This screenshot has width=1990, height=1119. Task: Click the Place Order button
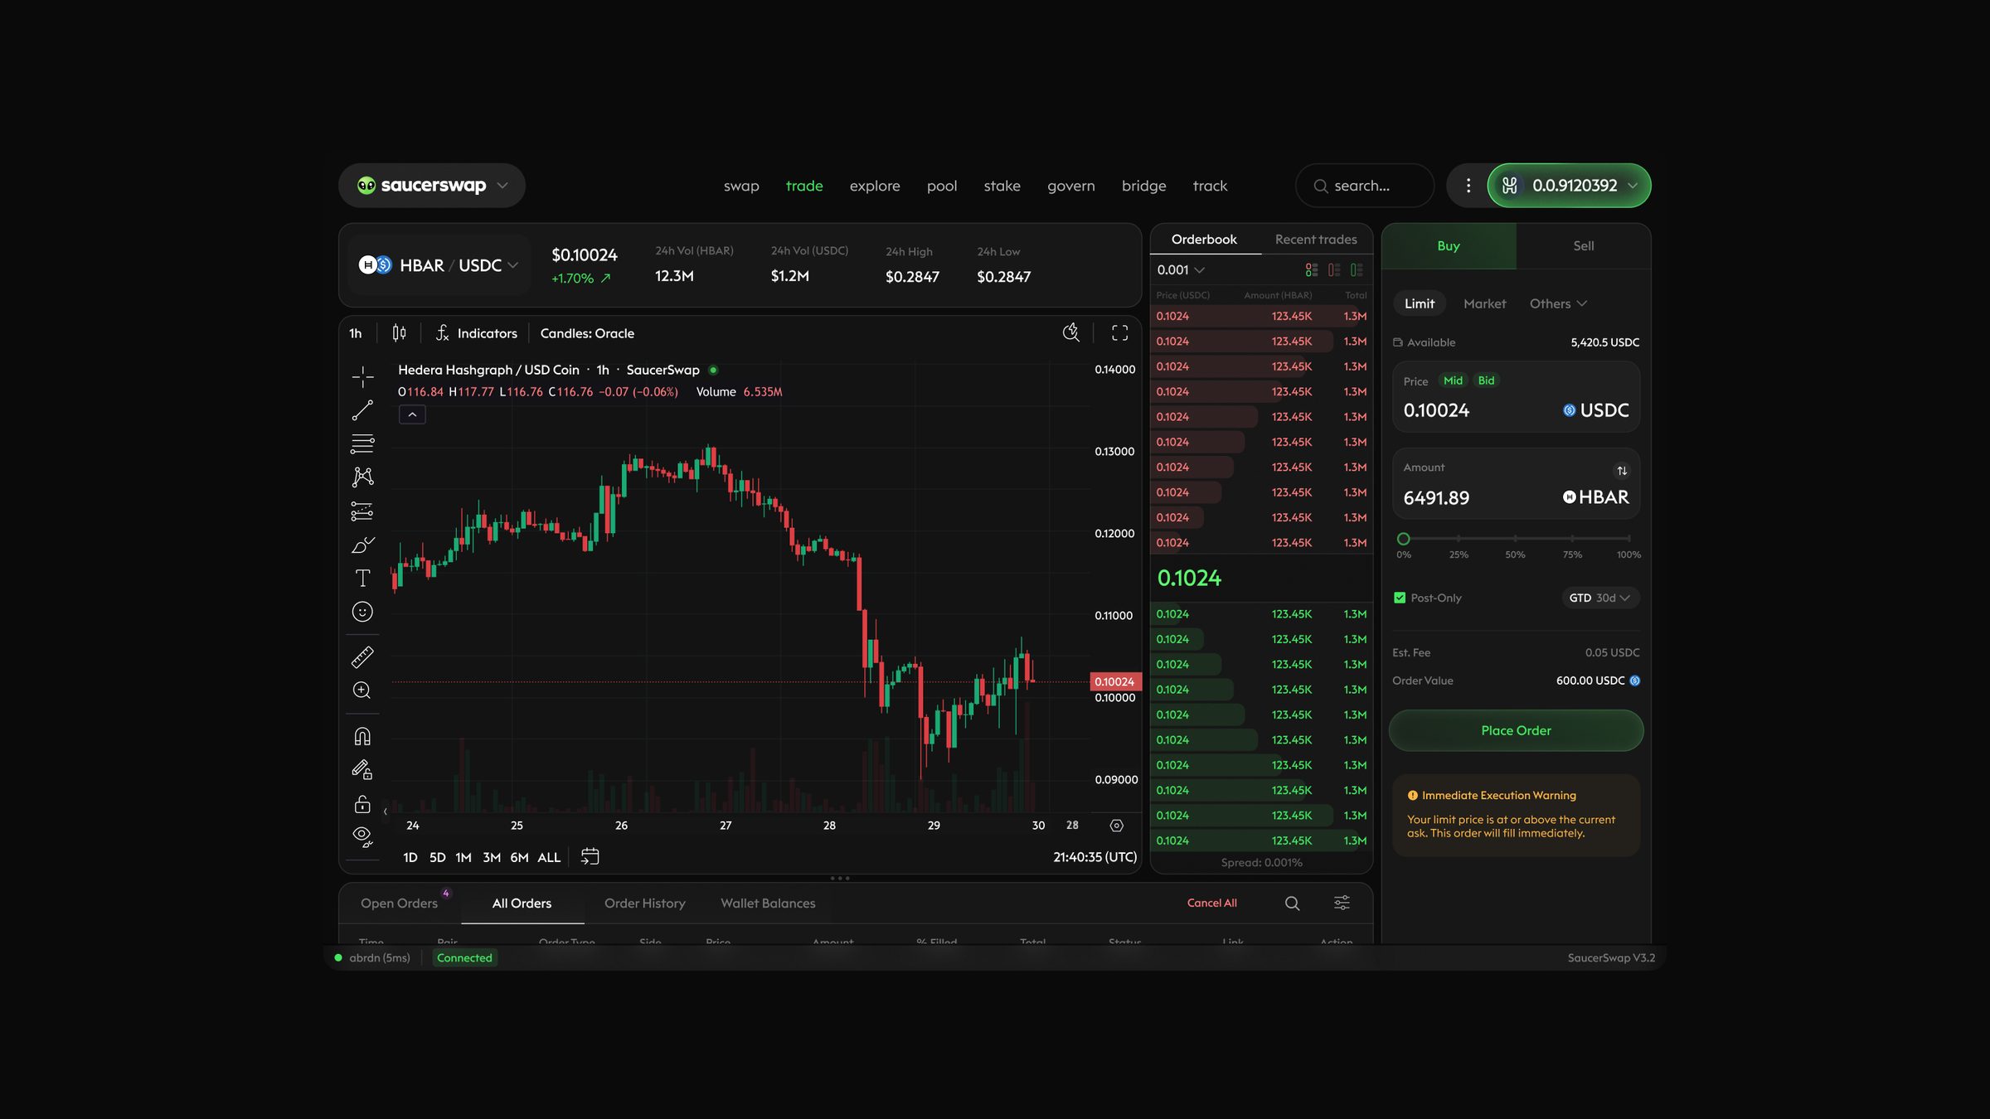point(1516,731)
